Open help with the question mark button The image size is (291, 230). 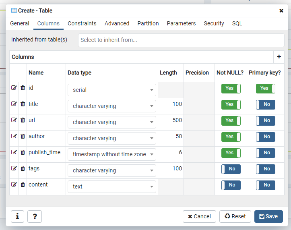pyautogui.click(x=35, y=216)
